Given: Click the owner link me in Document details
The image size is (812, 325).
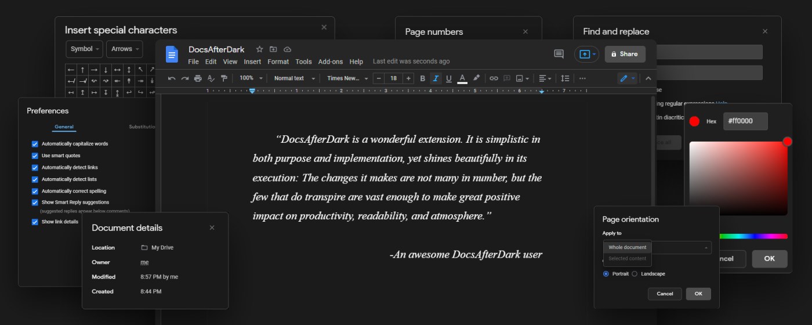Looking at the screenshot, I should point(144,262).
